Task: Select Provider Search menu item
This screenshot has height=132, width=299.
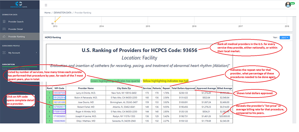Action: [x=16, y=22]
